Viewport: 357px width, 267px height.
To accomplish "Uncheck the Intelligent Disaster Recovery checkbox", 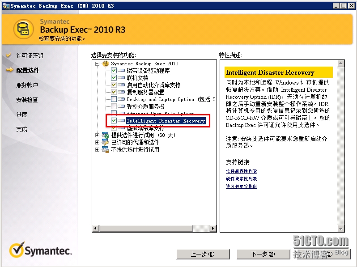I will click(x=114, y=121).
